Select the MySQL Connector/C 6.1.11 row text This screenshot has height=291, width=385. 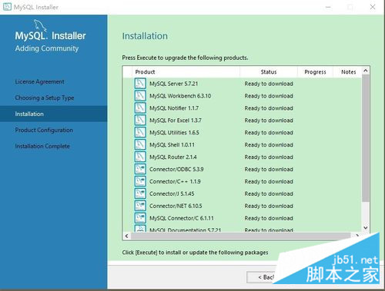[x=182, y=218]
